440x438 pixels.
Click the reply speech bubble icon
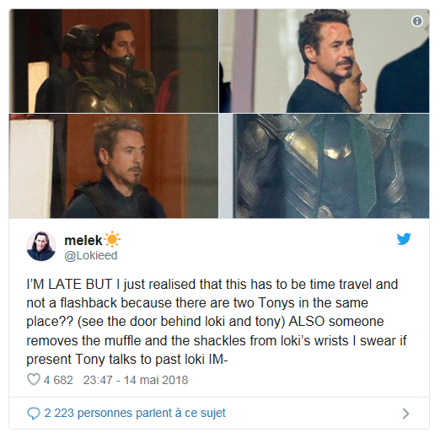(x=34, y=414)
